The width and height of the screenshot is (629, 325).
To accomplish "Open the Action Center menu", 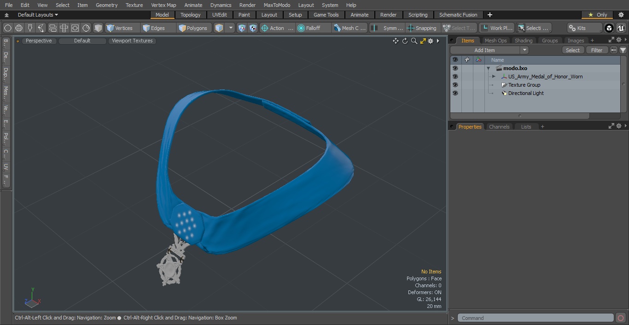I will 277,28.
